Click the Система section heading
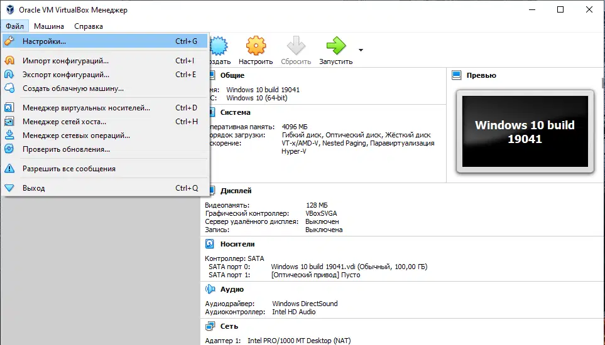The image size is (605, 345). click(x=236, y=112)
